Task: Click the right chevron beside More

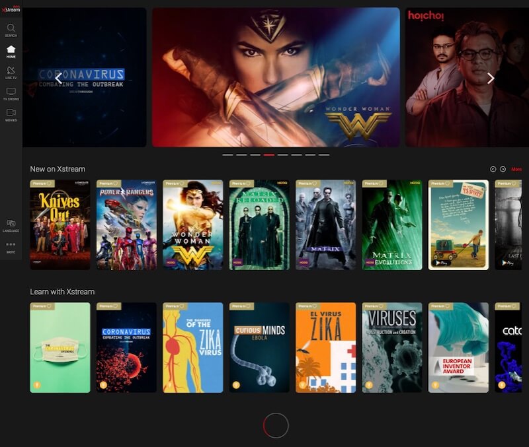Action: (x=503, y=168)
